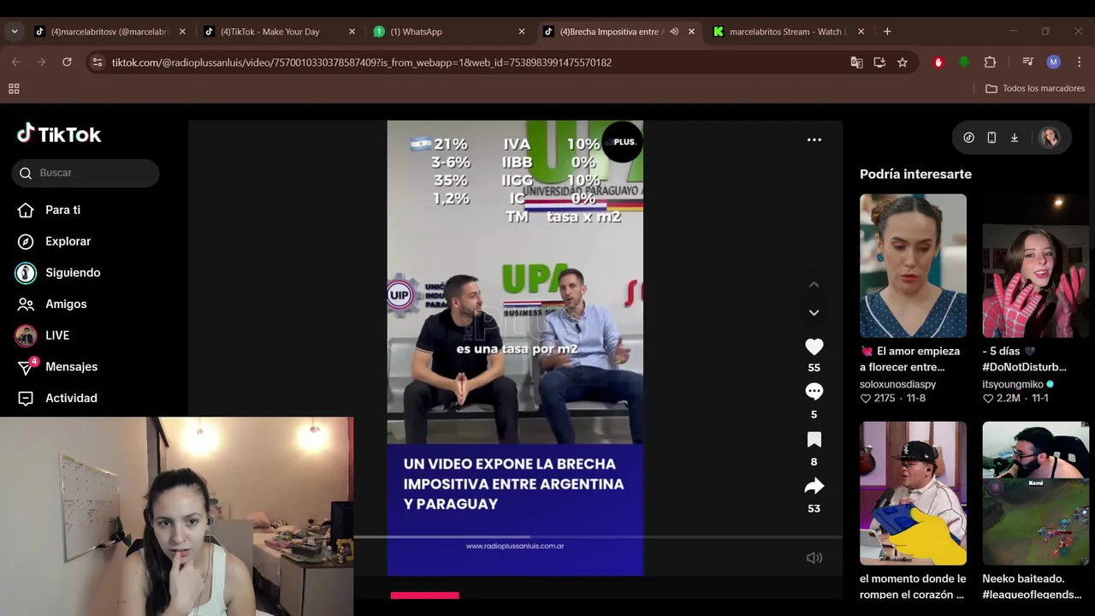Like the video with heart icon
1095x616 pixels.
pos(814,346)
